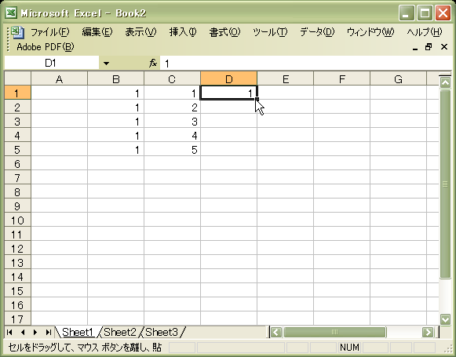Screen dimensions: 456x357
Task: Expand the Name Box dropdown arrow
Action: coord(107,63)
